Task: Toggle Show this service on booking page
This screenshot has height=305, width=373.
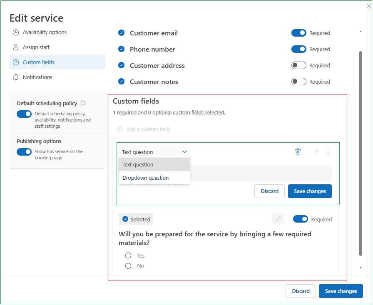Action: click(x=24, y=152)
